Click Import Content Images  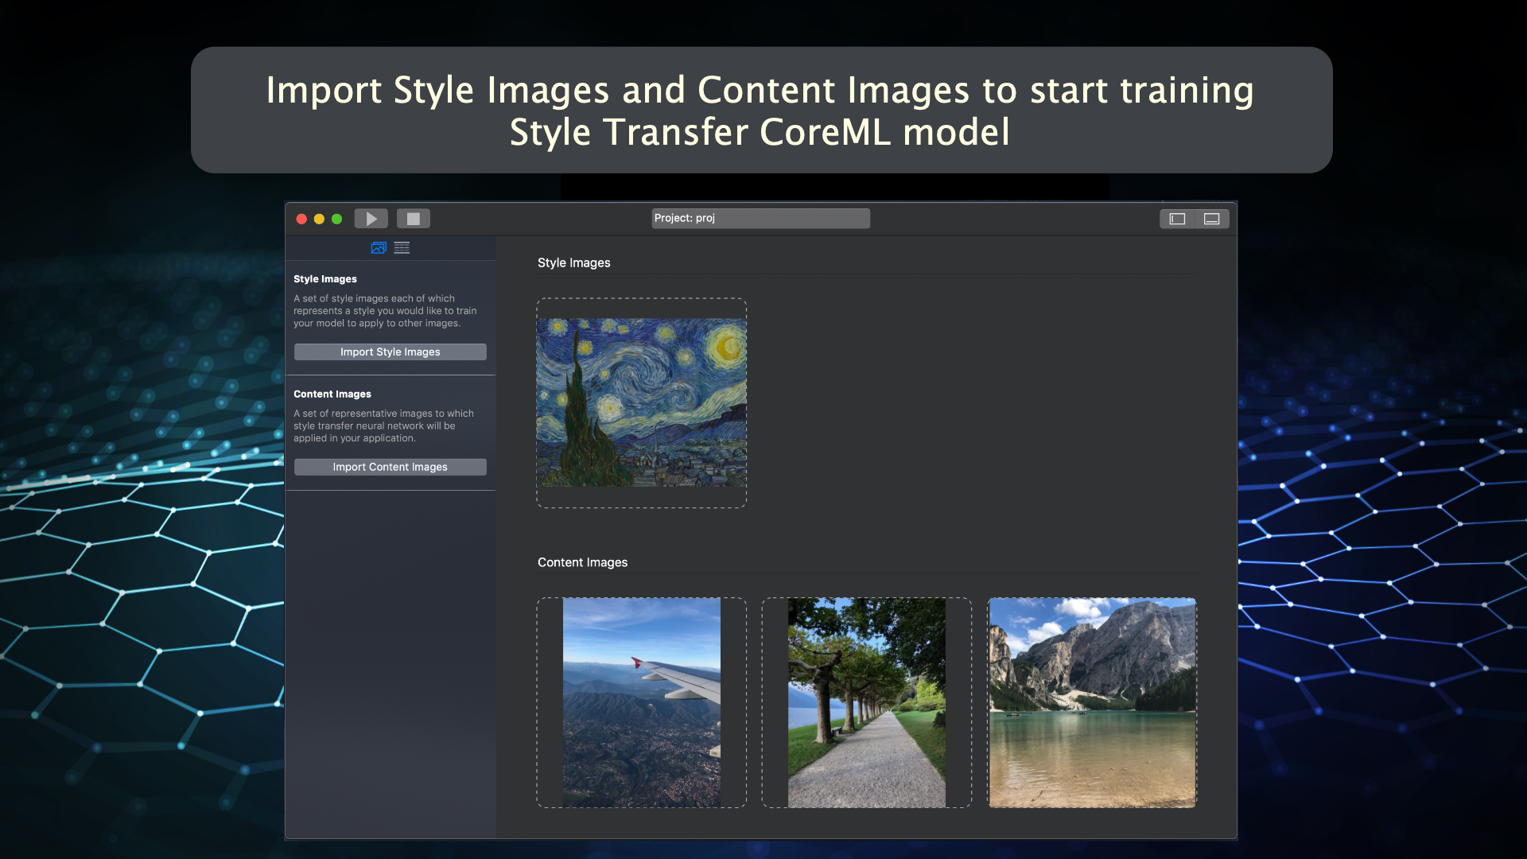[x=390, y=467]
